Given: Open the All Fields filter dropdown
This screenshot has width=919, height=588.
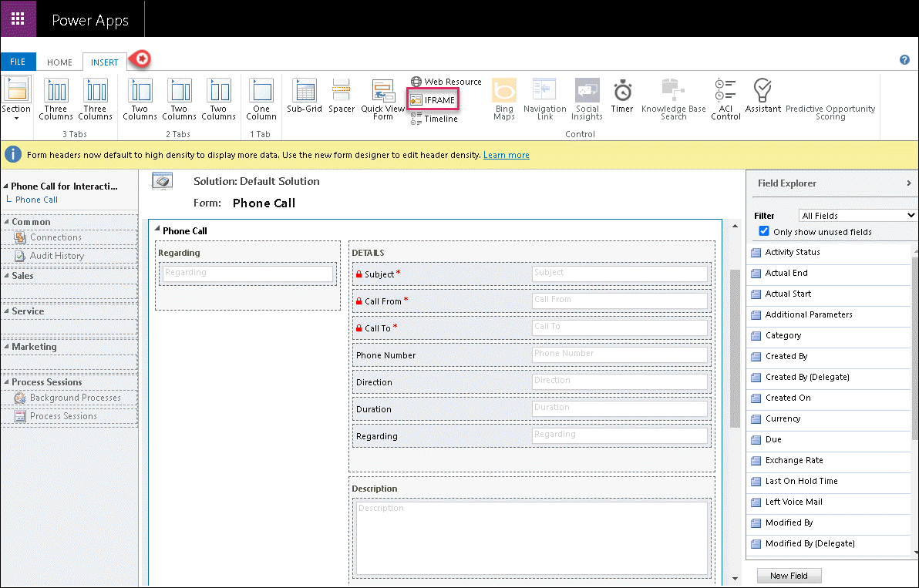Looking at the screenshot, I should coord(857,216).
